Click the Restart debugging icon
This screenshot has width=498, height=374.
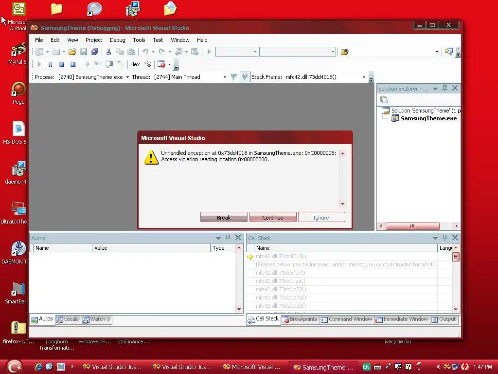tap(73, 64)
